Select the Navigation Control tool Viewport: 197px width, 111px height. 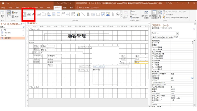[58, 14]
